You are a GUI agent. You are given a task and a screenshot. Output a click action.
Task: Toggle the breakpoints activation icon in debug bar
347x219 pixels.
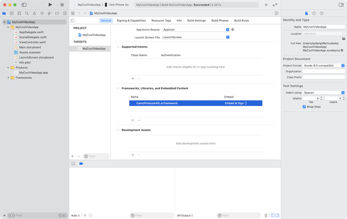coord(81,164)
